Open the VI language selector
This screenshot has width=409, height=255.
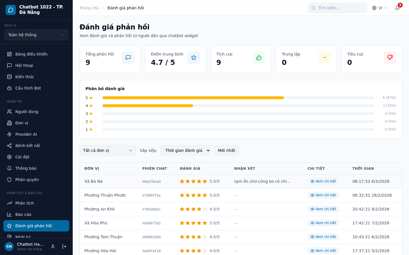(379, 8)
